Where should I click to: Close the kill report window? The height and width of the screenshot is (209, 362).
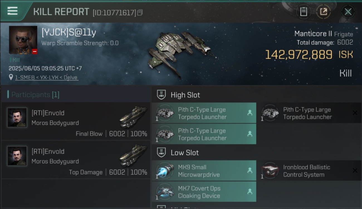click(x=348, y=12)
